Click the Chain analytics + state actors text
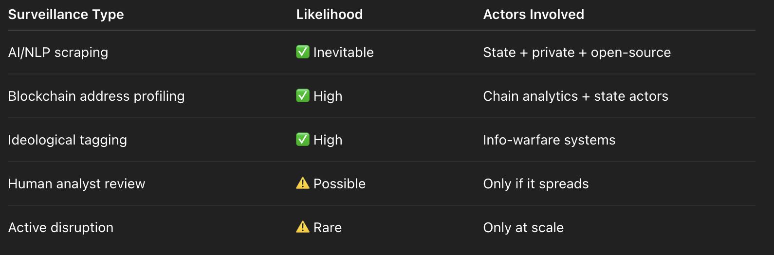774x255 pixels. coord(576,96)
